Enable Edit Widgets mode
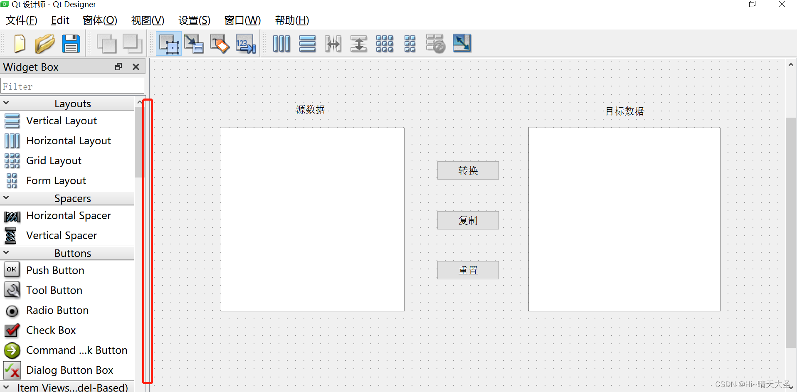 (x=168, y=43)
